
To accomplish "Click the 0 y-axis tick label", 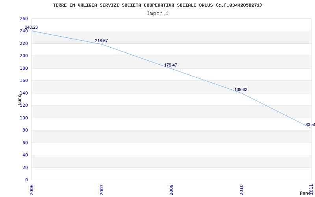I will 26,180.
